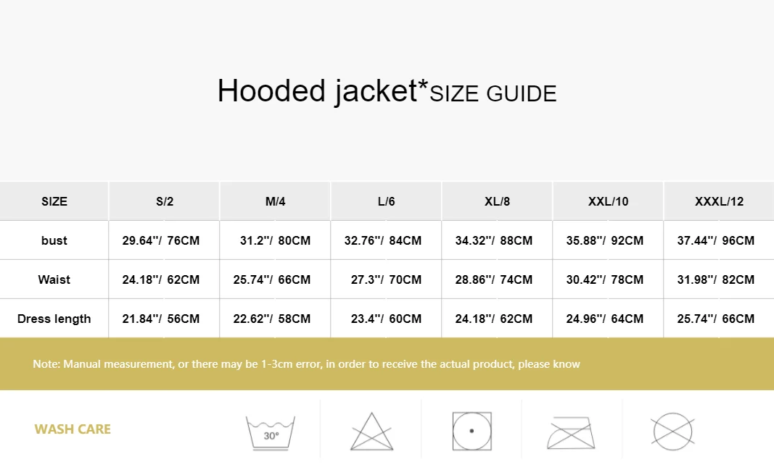Click the 30° machine wash icon

coord(271,432)
